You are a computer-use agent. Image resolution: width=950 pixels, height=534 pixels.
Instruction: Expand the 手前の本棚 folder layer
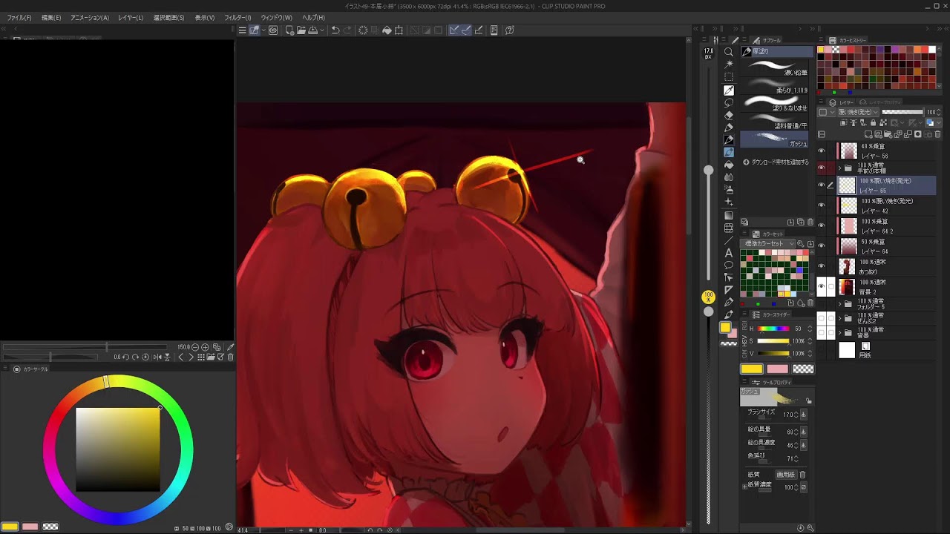(839, 168)
